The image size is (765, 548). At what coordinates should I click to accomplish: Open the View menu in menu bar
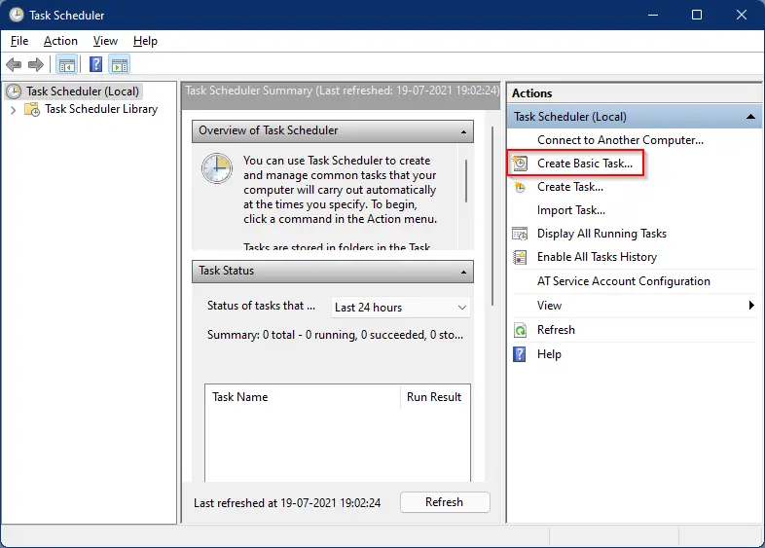point(105,41)
